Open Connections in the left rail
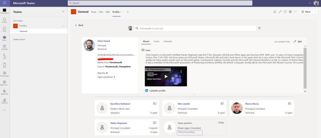 pyautogui.click(x=4, y=11)
